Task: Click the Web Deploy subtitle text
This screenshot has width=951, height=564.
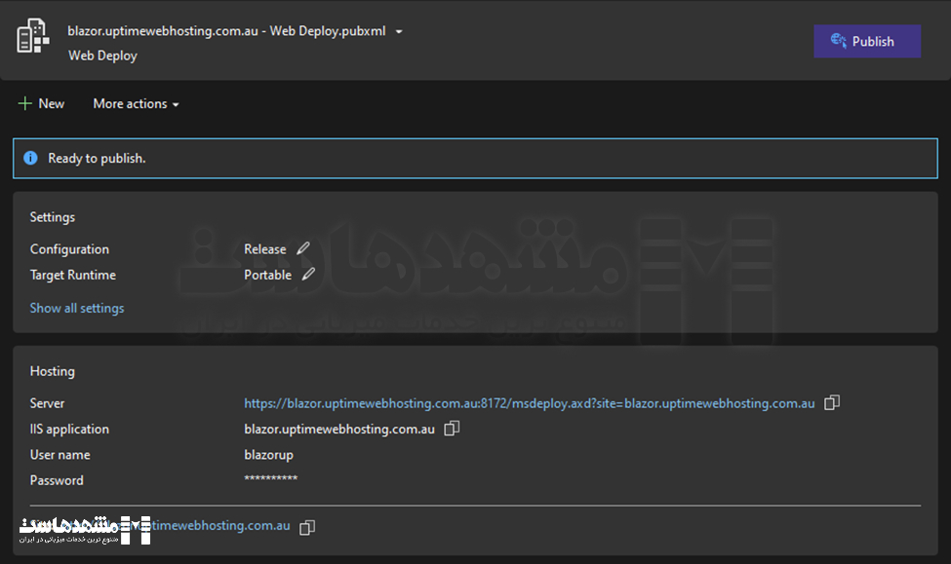Action: (102, 56)
